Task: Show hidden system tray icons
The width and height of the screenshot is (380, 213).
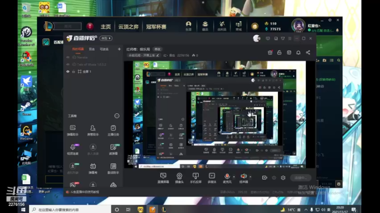Action: [x=306, y=210]
